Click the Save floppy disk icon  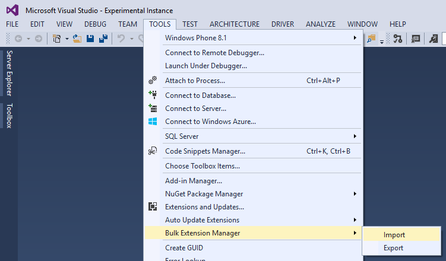coord(90,39)
